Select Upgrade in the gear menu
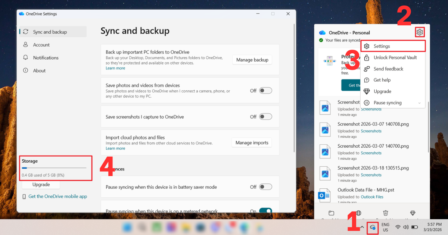Image resolution: width=448 pixels, height=235 pixels. pos(393,91)
